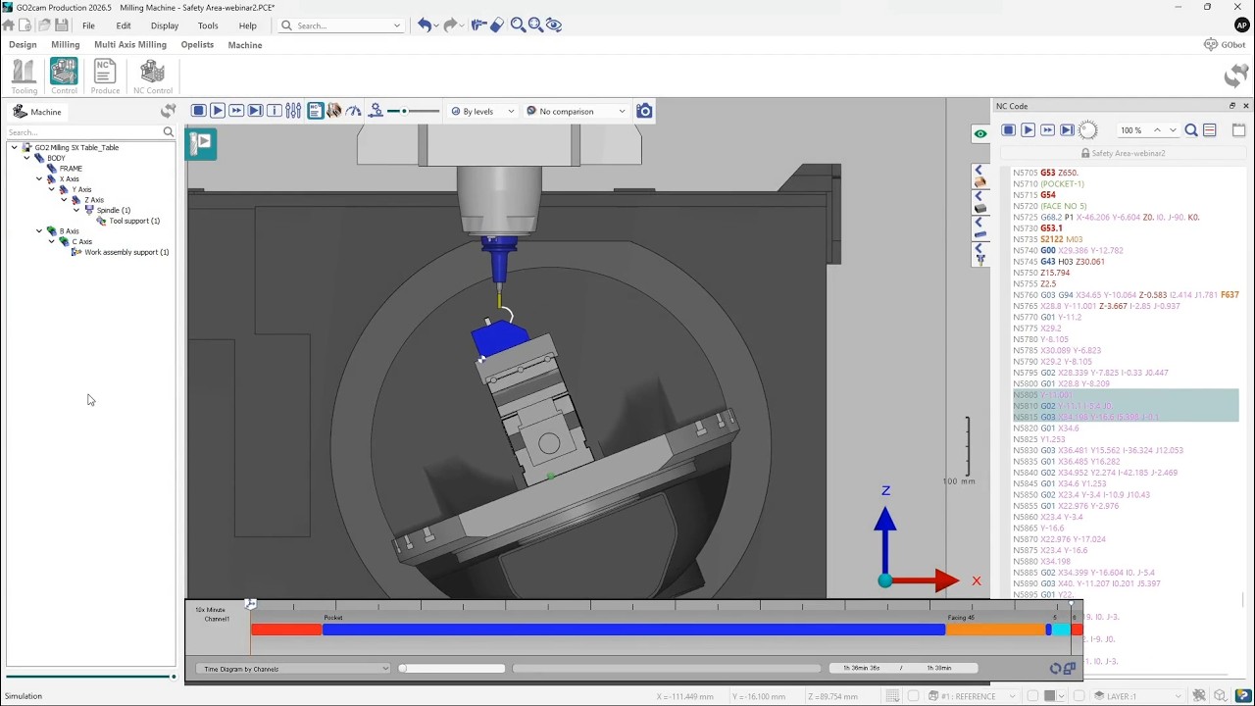Stop the machine simulation
1255x706 pixels.
coord(198,111)
